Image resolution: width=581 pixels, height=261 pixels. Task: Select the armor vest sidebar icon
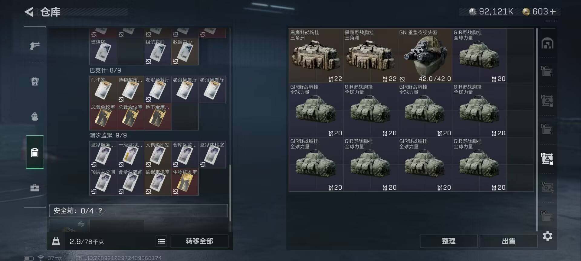click(x=35, y=81)
